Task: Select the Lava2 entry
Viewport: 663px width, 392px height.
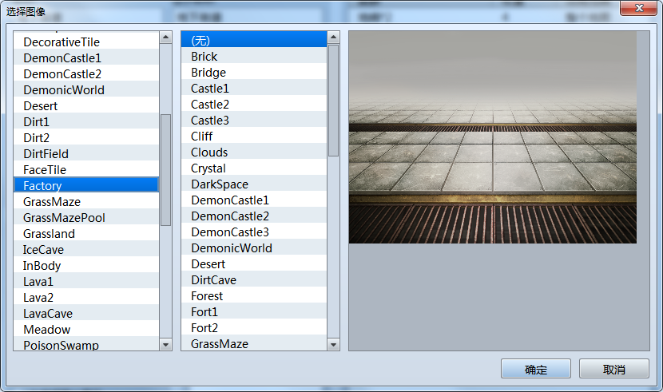Action: (x=86, y=298)
